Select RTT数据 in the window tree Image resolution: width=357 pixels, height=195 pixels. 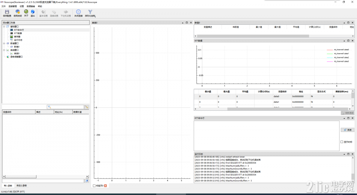pyautogui.click(x=18, y=33)
